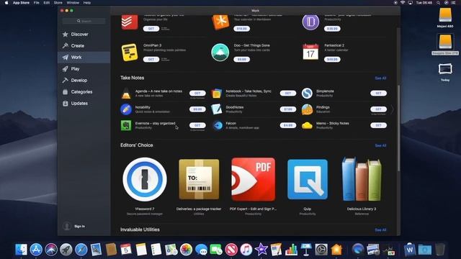Open the Doo mountain app icon
461x259 pixels.
pos(220,53)
